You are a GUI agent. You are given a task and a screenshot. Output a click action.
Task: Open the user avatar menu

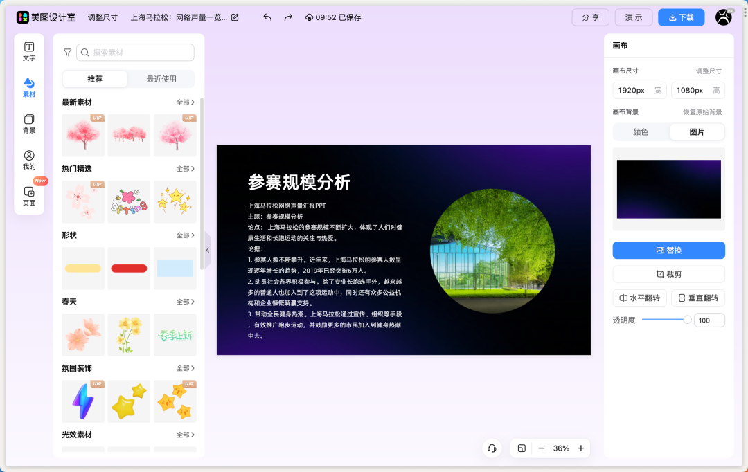click(x=724, y=17)
